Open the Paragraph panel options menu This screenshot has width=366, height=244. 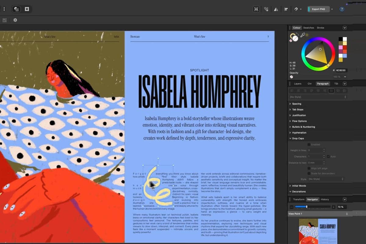(345, 84)
